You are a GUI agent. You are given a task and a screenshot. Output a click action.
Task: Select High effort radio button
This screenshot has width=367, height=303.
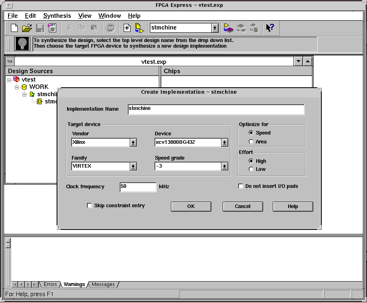[x=251, y=161]
